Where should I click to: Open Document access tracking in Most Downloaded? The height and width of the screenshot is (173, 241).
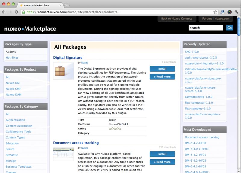pos(202,137)
